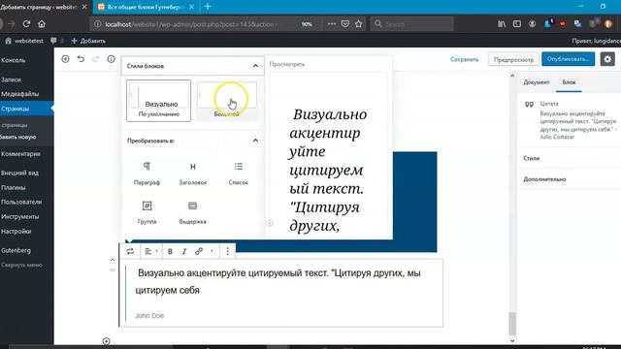Go to the browser home page
This screenshot has height=349, width=621.
tap(42, 23)
